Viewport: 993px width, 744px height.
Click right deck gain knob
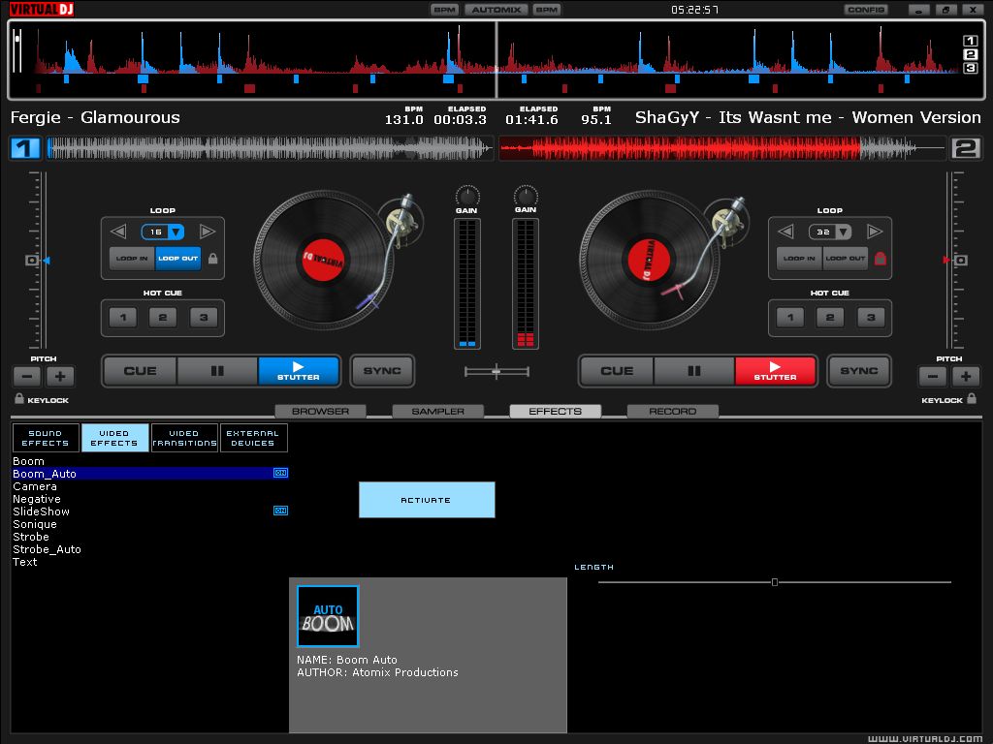[x=526, y=196]
